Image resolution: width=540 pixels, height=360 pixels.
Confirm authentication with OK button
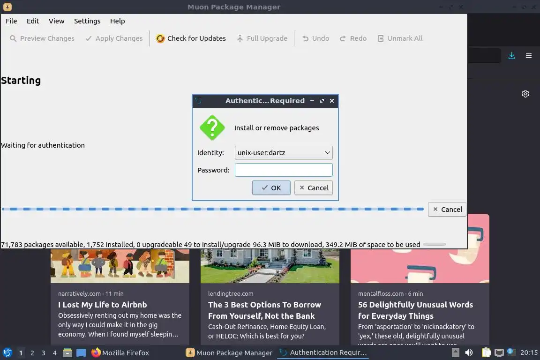coord(271,188)
